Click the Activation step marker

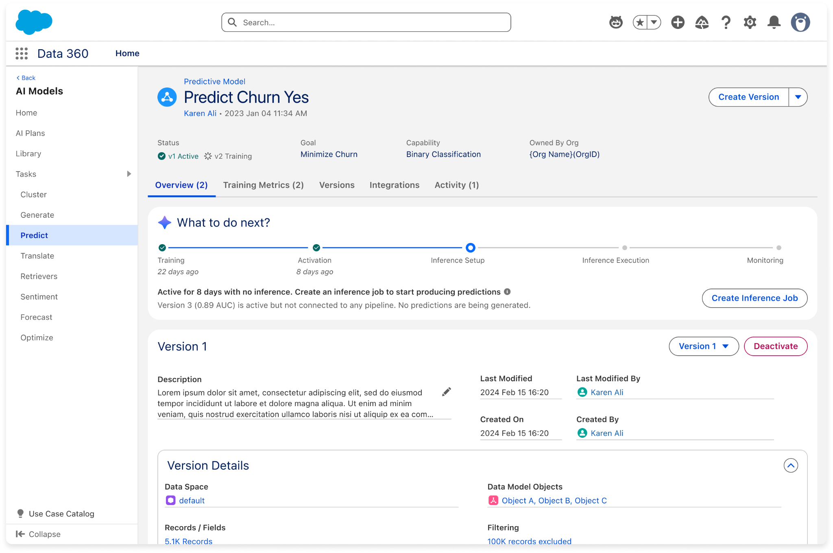316,247
